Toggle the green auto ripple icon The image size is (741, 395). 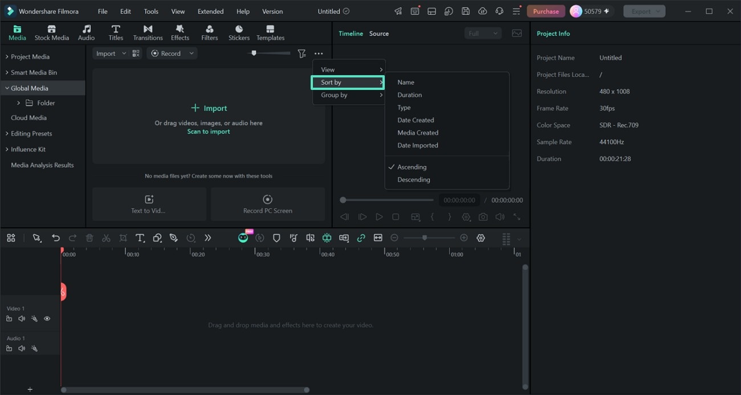click(327, 238)
